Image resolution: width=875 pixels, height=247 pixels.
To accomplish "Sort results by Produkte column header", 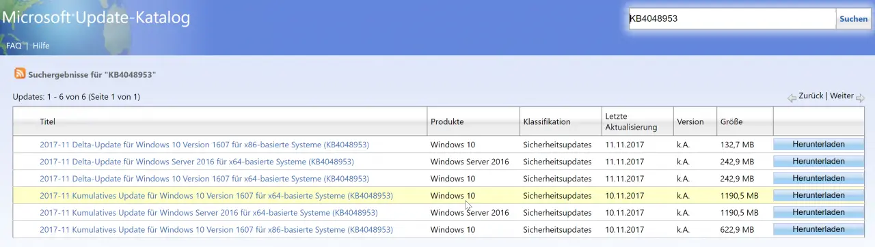I will click(x=447, y=122).
